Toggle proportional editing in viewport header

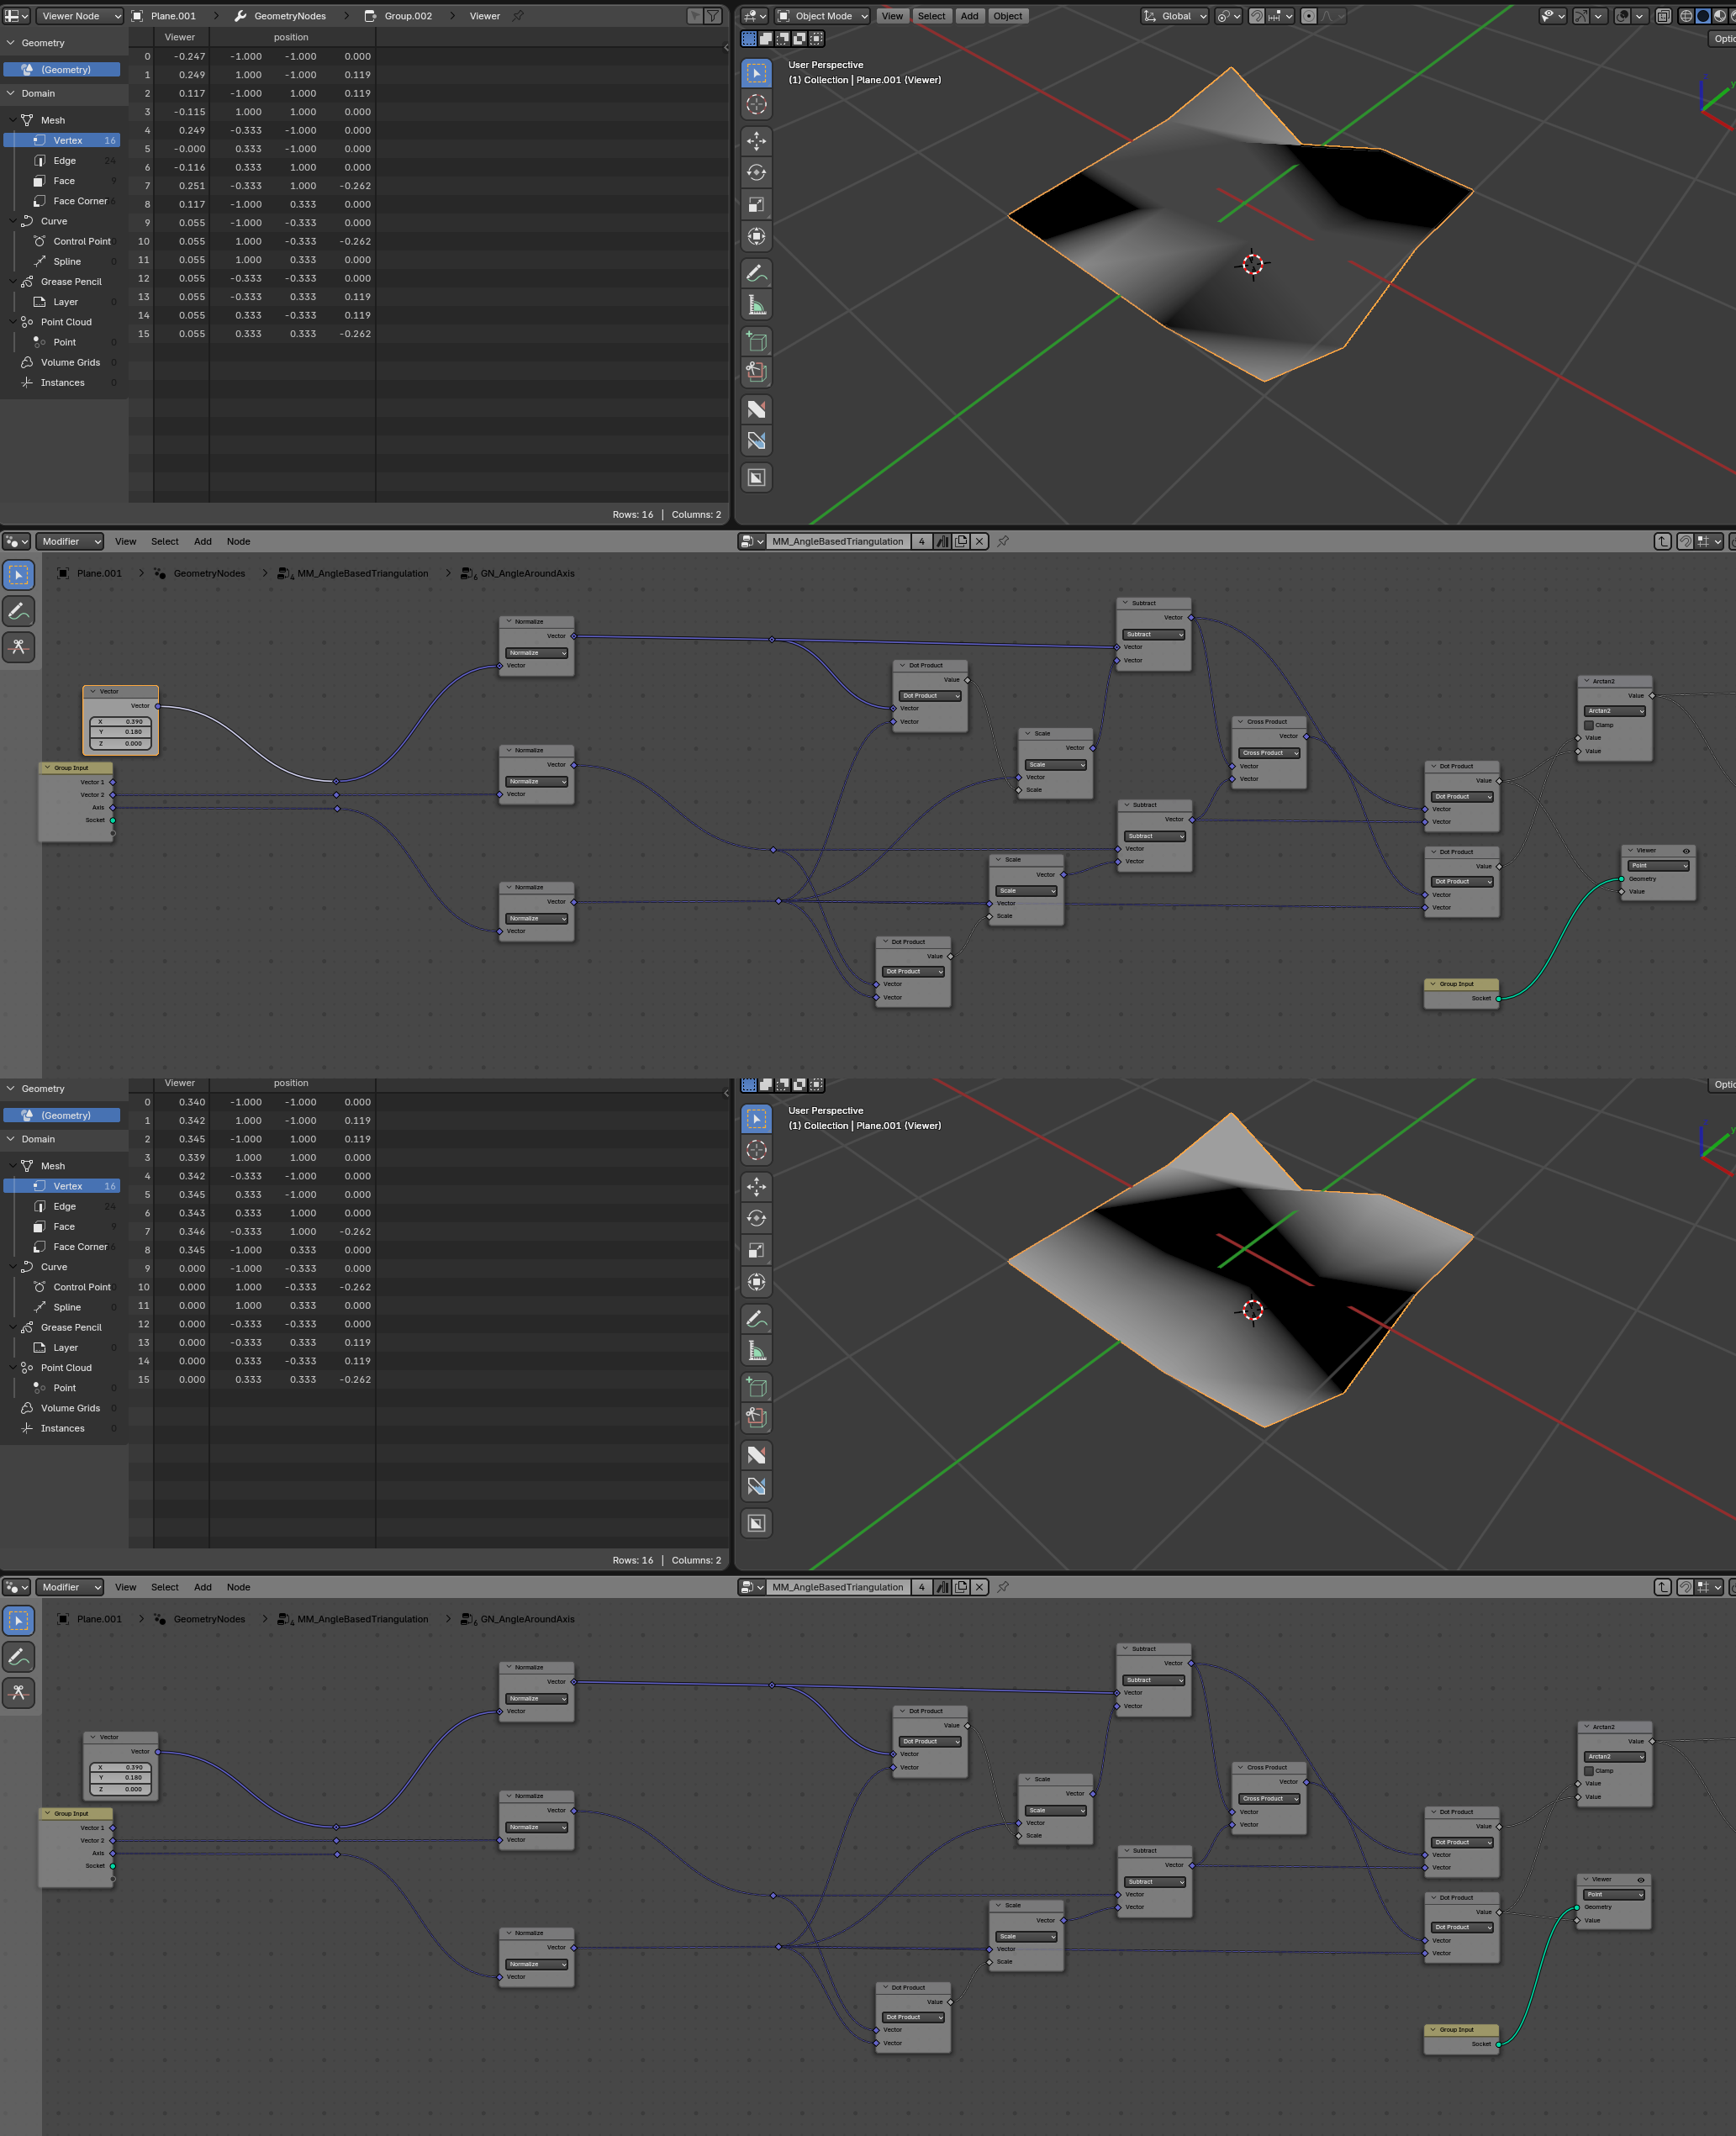pyautogui.click(x=1309, y=16)
